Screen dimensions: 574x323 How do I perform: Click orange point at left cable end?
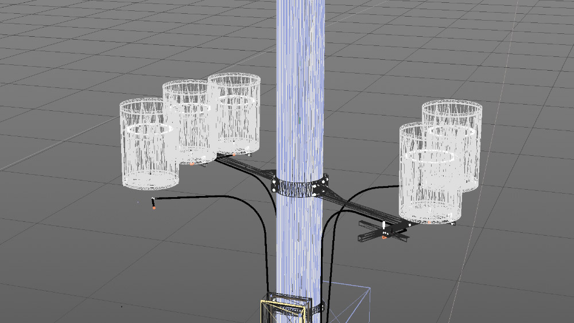coord(154,207)
